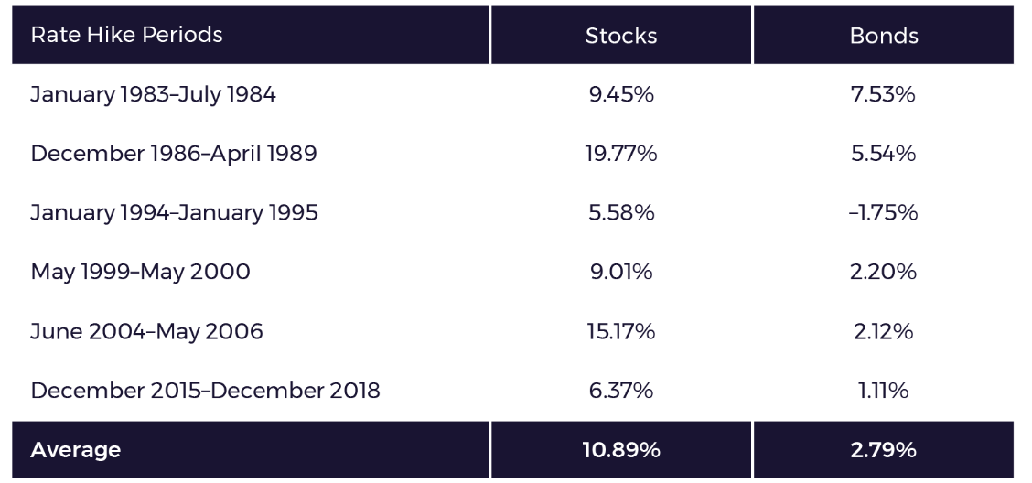1032x483 pixels.
Task: Select June 2004–May 2006 period
Action: pyautogui.click(x=146, y=332)
